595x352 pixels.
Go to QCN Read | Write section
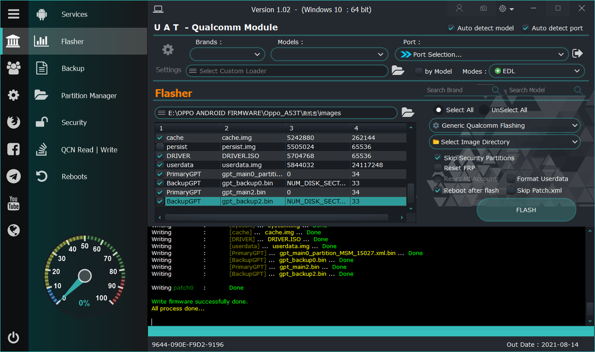pos(89,150)
